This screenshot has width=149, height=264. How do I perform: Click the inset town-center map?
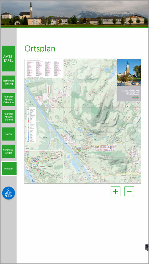click(44, 167)
